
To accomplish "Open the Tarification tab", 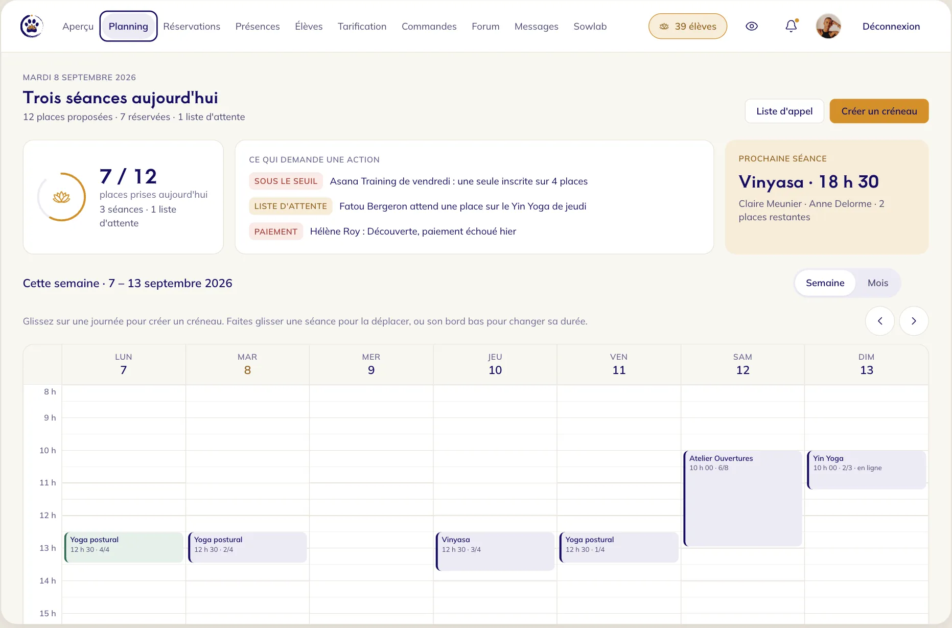I will click(362, 26).
